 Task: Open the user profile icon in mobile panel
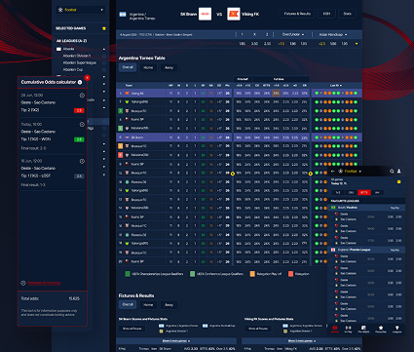[x=399, y=171]
